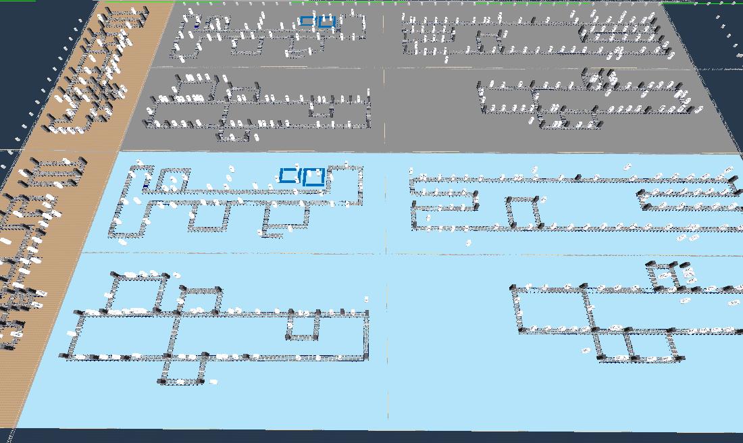The width and height of the screenshot is (743, 443).
Task: Pick the left blue rectangle in the gray zone
Action: pyautogui.click(x=307, y=22)
